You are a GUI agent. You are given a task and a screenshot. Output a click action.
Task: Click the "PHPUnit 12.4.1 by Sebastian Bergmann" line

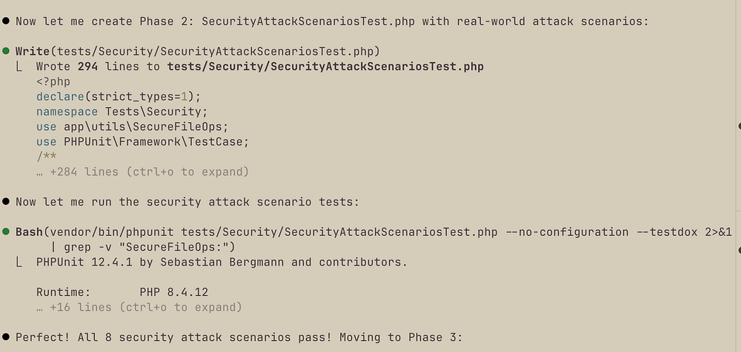click(x=221, y=262)
